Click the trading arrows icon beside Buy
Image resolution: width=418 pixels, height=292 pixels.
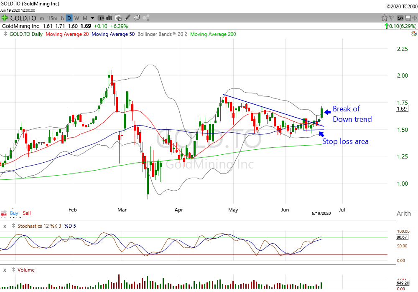(4, 213)
